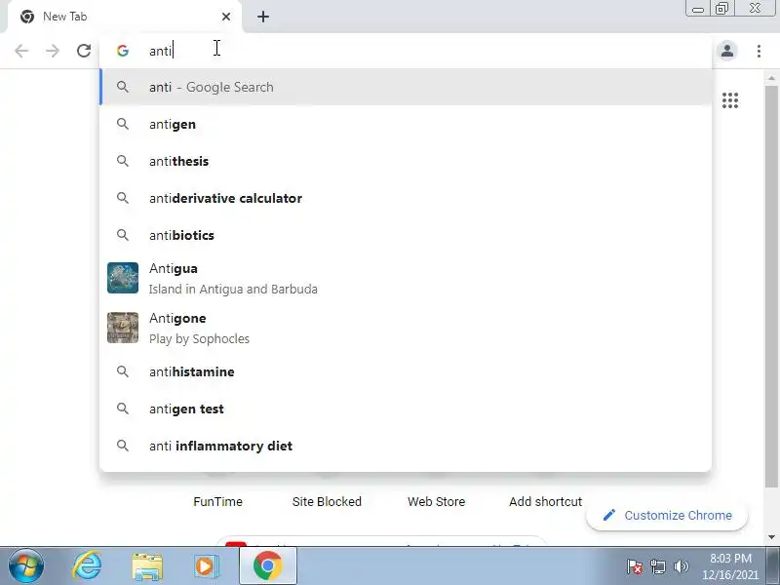The width and height of the screenshot is (780, 585).
Task: Open the Google apps grid
Action: (x=729, y=100)
